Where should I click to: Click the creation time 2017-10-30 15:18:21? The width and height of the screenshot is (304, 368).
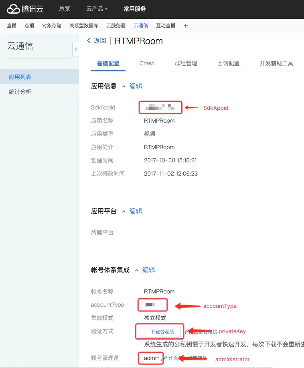coord(170,160)
